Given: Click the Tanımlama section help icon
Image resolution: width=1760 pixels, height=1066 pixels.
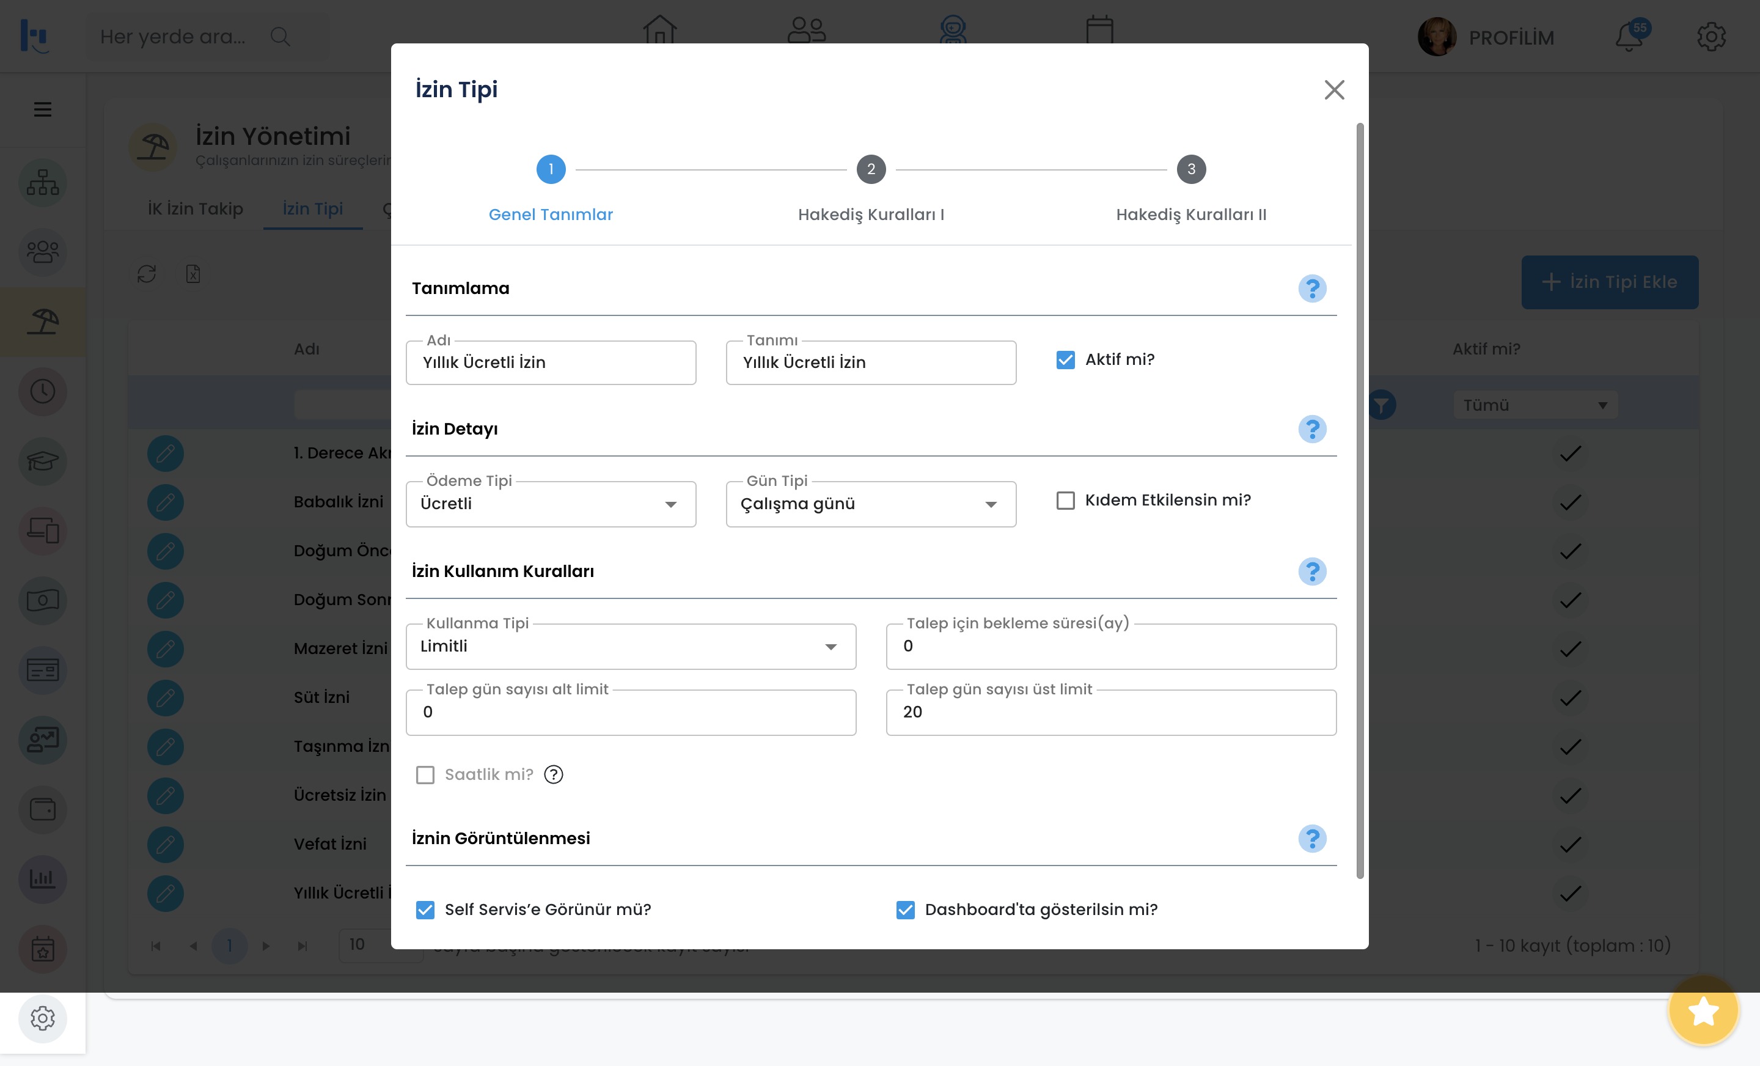Looking at the screenshot, I should [x=1311, y=289].
